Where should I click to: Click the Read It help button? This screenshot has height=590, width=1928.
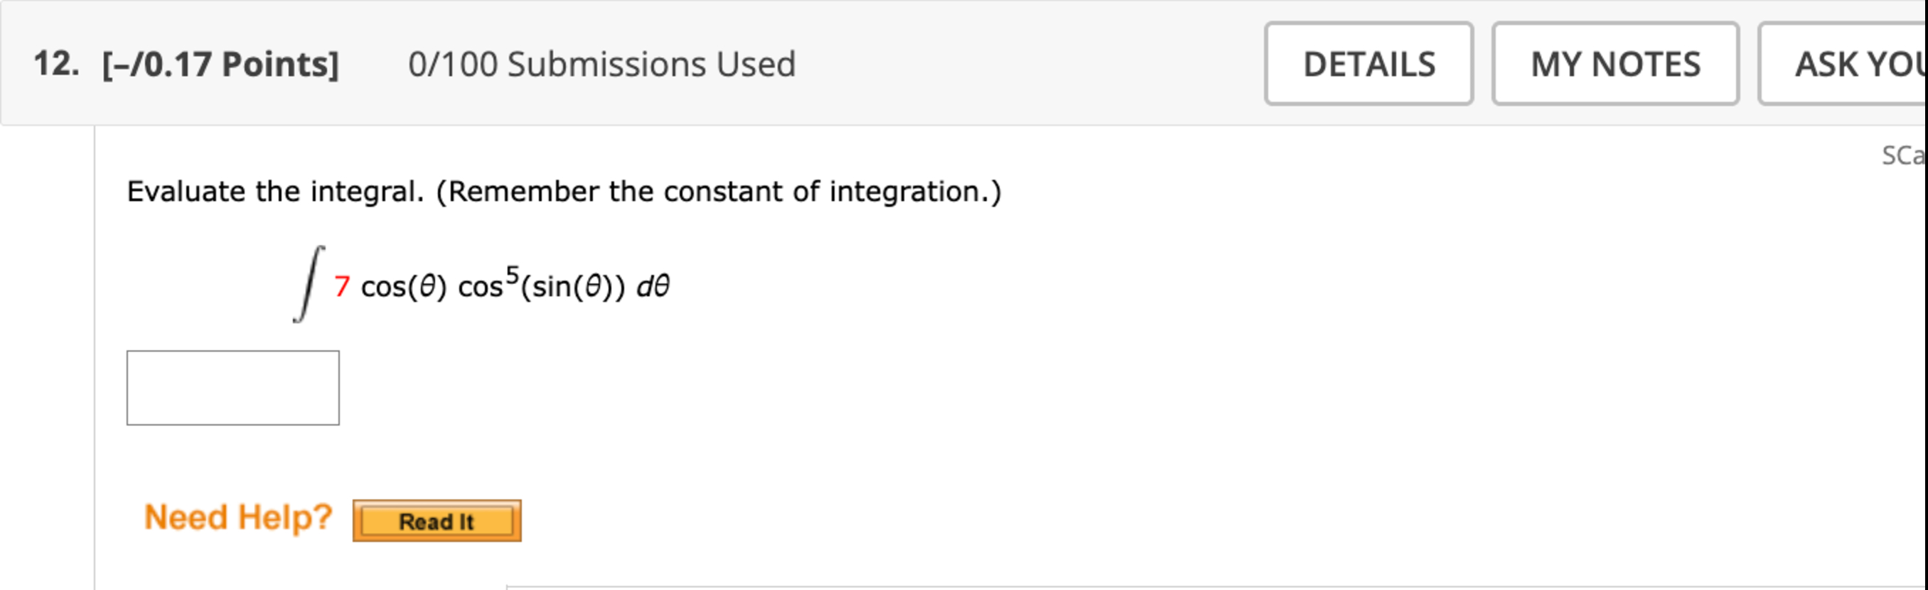point(437,520)
